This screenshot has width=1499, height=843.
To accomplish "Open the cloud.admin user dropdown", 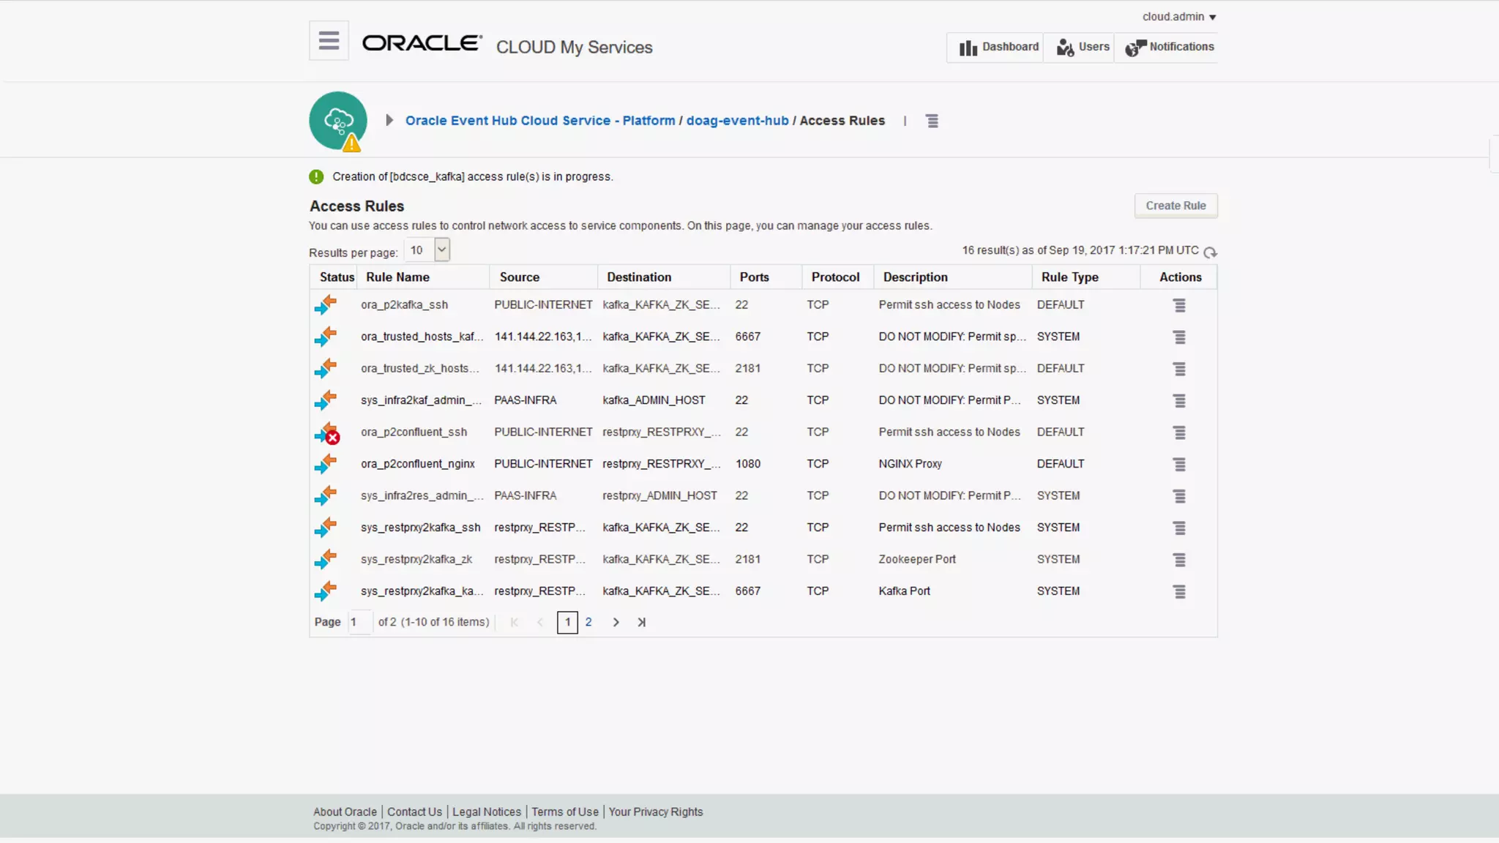I will [x=1179, y=16].
